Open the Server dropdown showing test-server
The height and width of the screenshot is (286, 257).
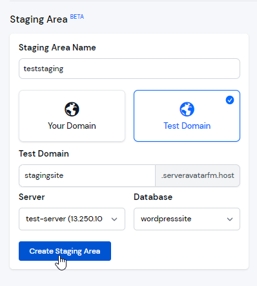[72, 219]
